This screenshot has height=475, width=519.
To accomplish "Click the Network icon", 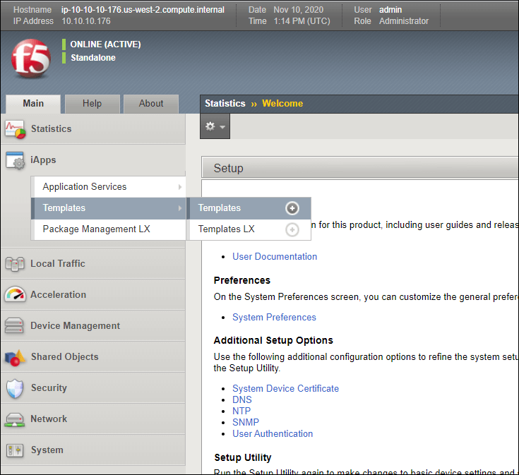I will point(15,419).
